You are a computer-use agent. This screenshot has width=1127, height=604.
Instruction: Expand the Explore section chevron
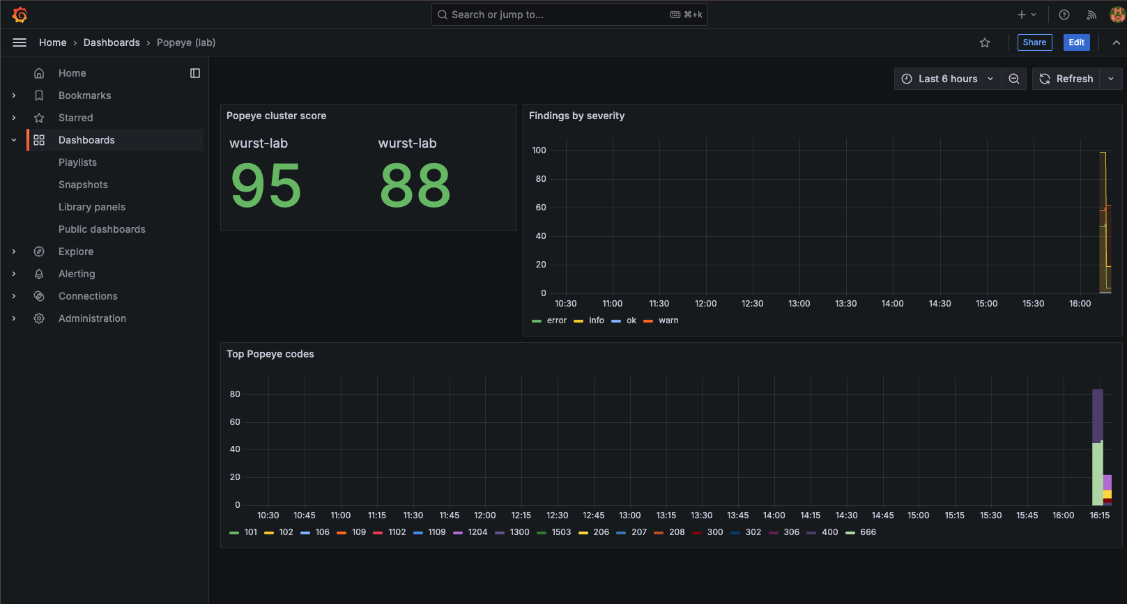point(14,251)
